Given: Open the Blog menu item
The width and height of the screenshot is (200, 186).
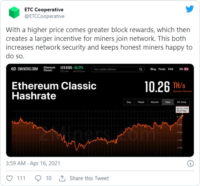Looking at the screenshot, I should (153, 69).
